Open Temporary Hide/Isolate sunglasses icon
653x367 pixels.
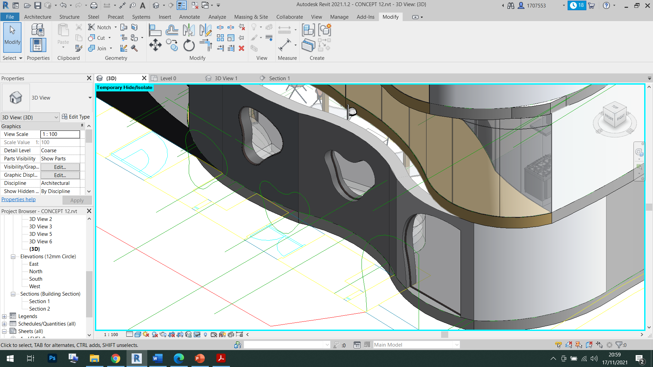[x=197, y=334]
